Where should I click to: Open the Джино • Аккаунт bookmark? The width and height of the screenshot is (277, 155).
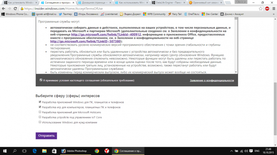[232, 14]
